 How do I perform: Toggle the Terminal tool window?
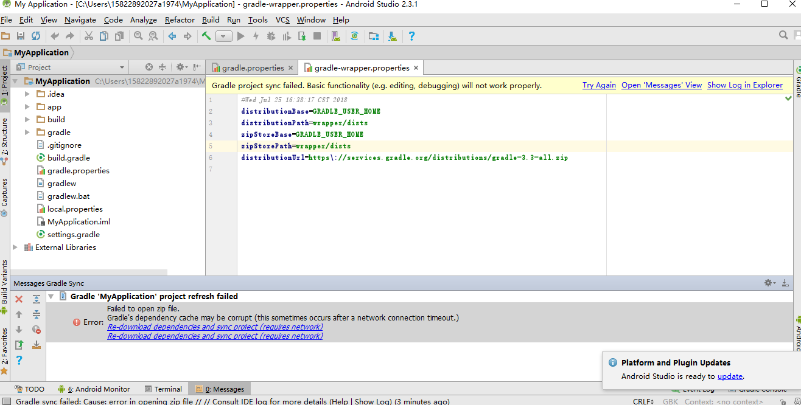pos(163,389)
